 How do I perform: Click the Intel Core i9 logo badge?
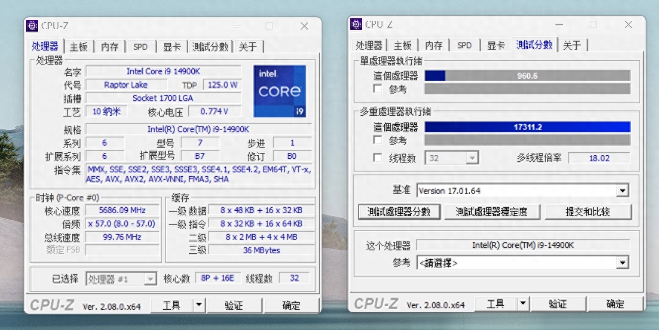pyautogui.click(x=279, y=92)
